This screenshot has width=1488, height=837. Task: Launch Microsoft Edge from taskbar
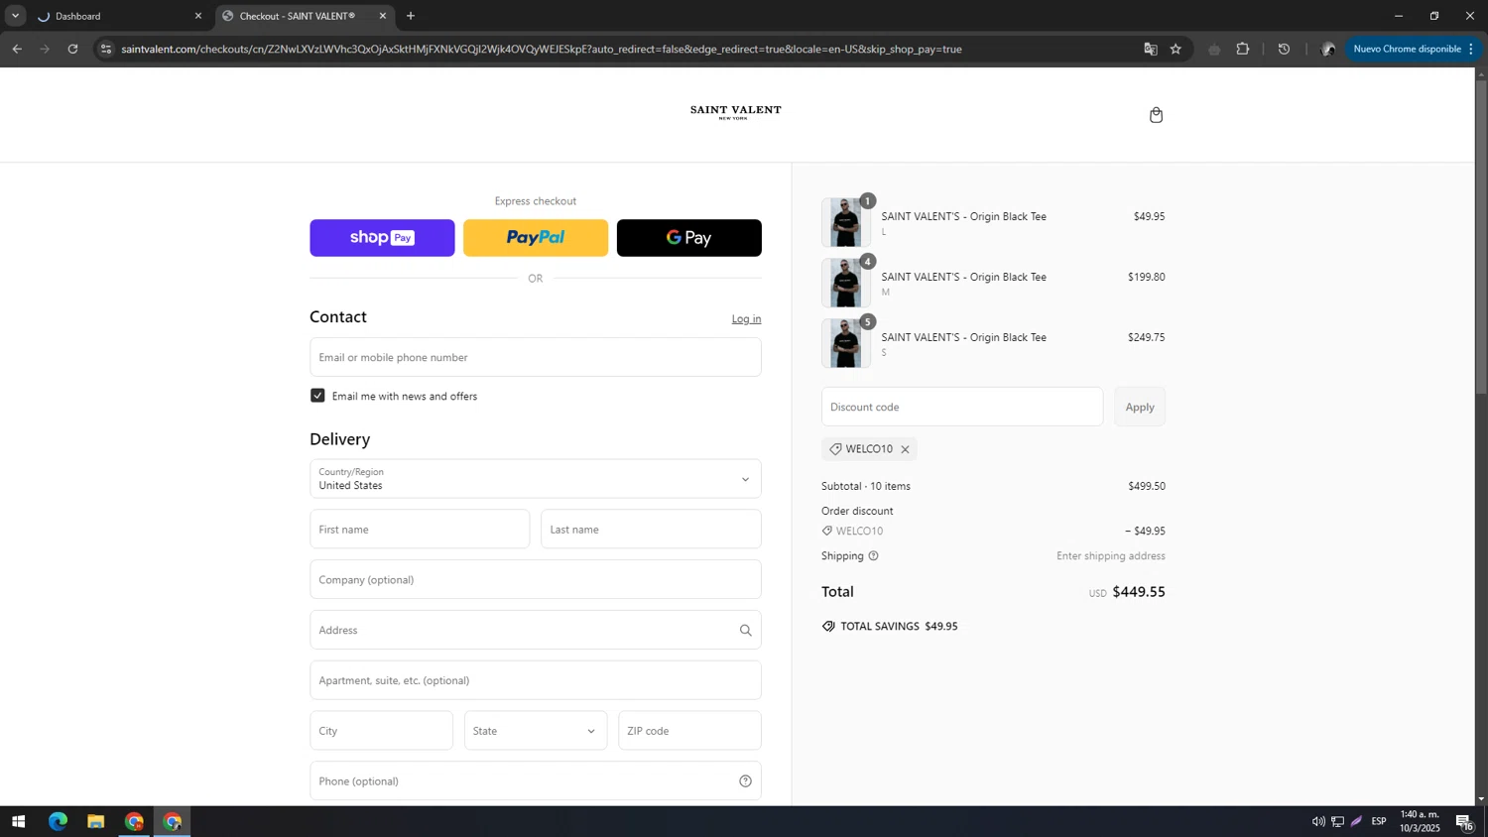[58, 821]
